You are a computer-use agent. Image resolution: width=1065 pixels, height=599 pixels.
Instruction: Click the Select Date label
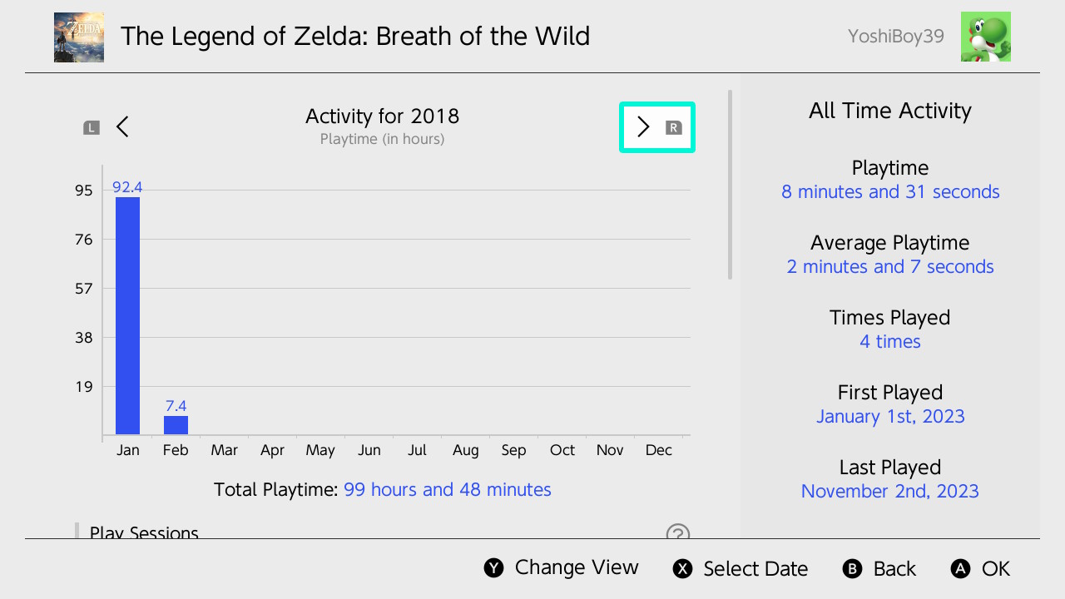click(755, 569)
